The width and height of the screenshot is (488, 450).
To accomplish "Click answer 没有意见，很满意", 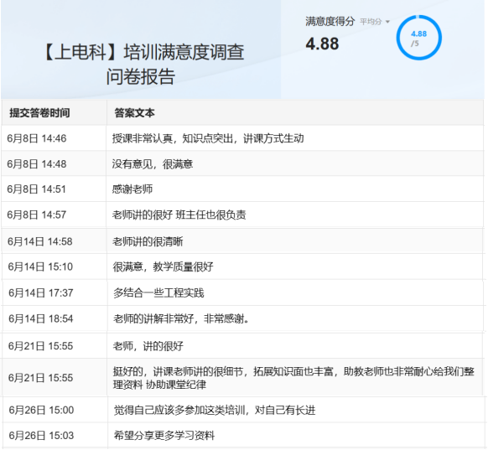I will [153, 164].
